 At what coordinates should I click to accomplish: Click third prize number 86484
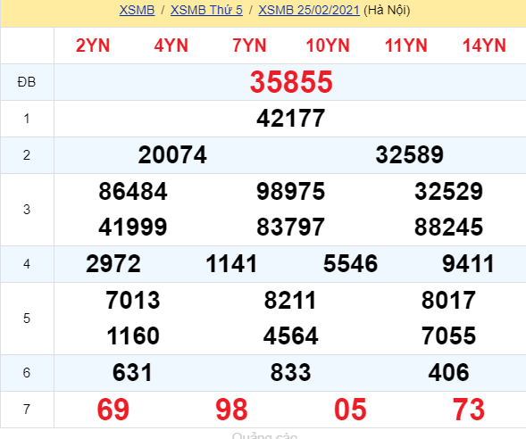[133, 191]
